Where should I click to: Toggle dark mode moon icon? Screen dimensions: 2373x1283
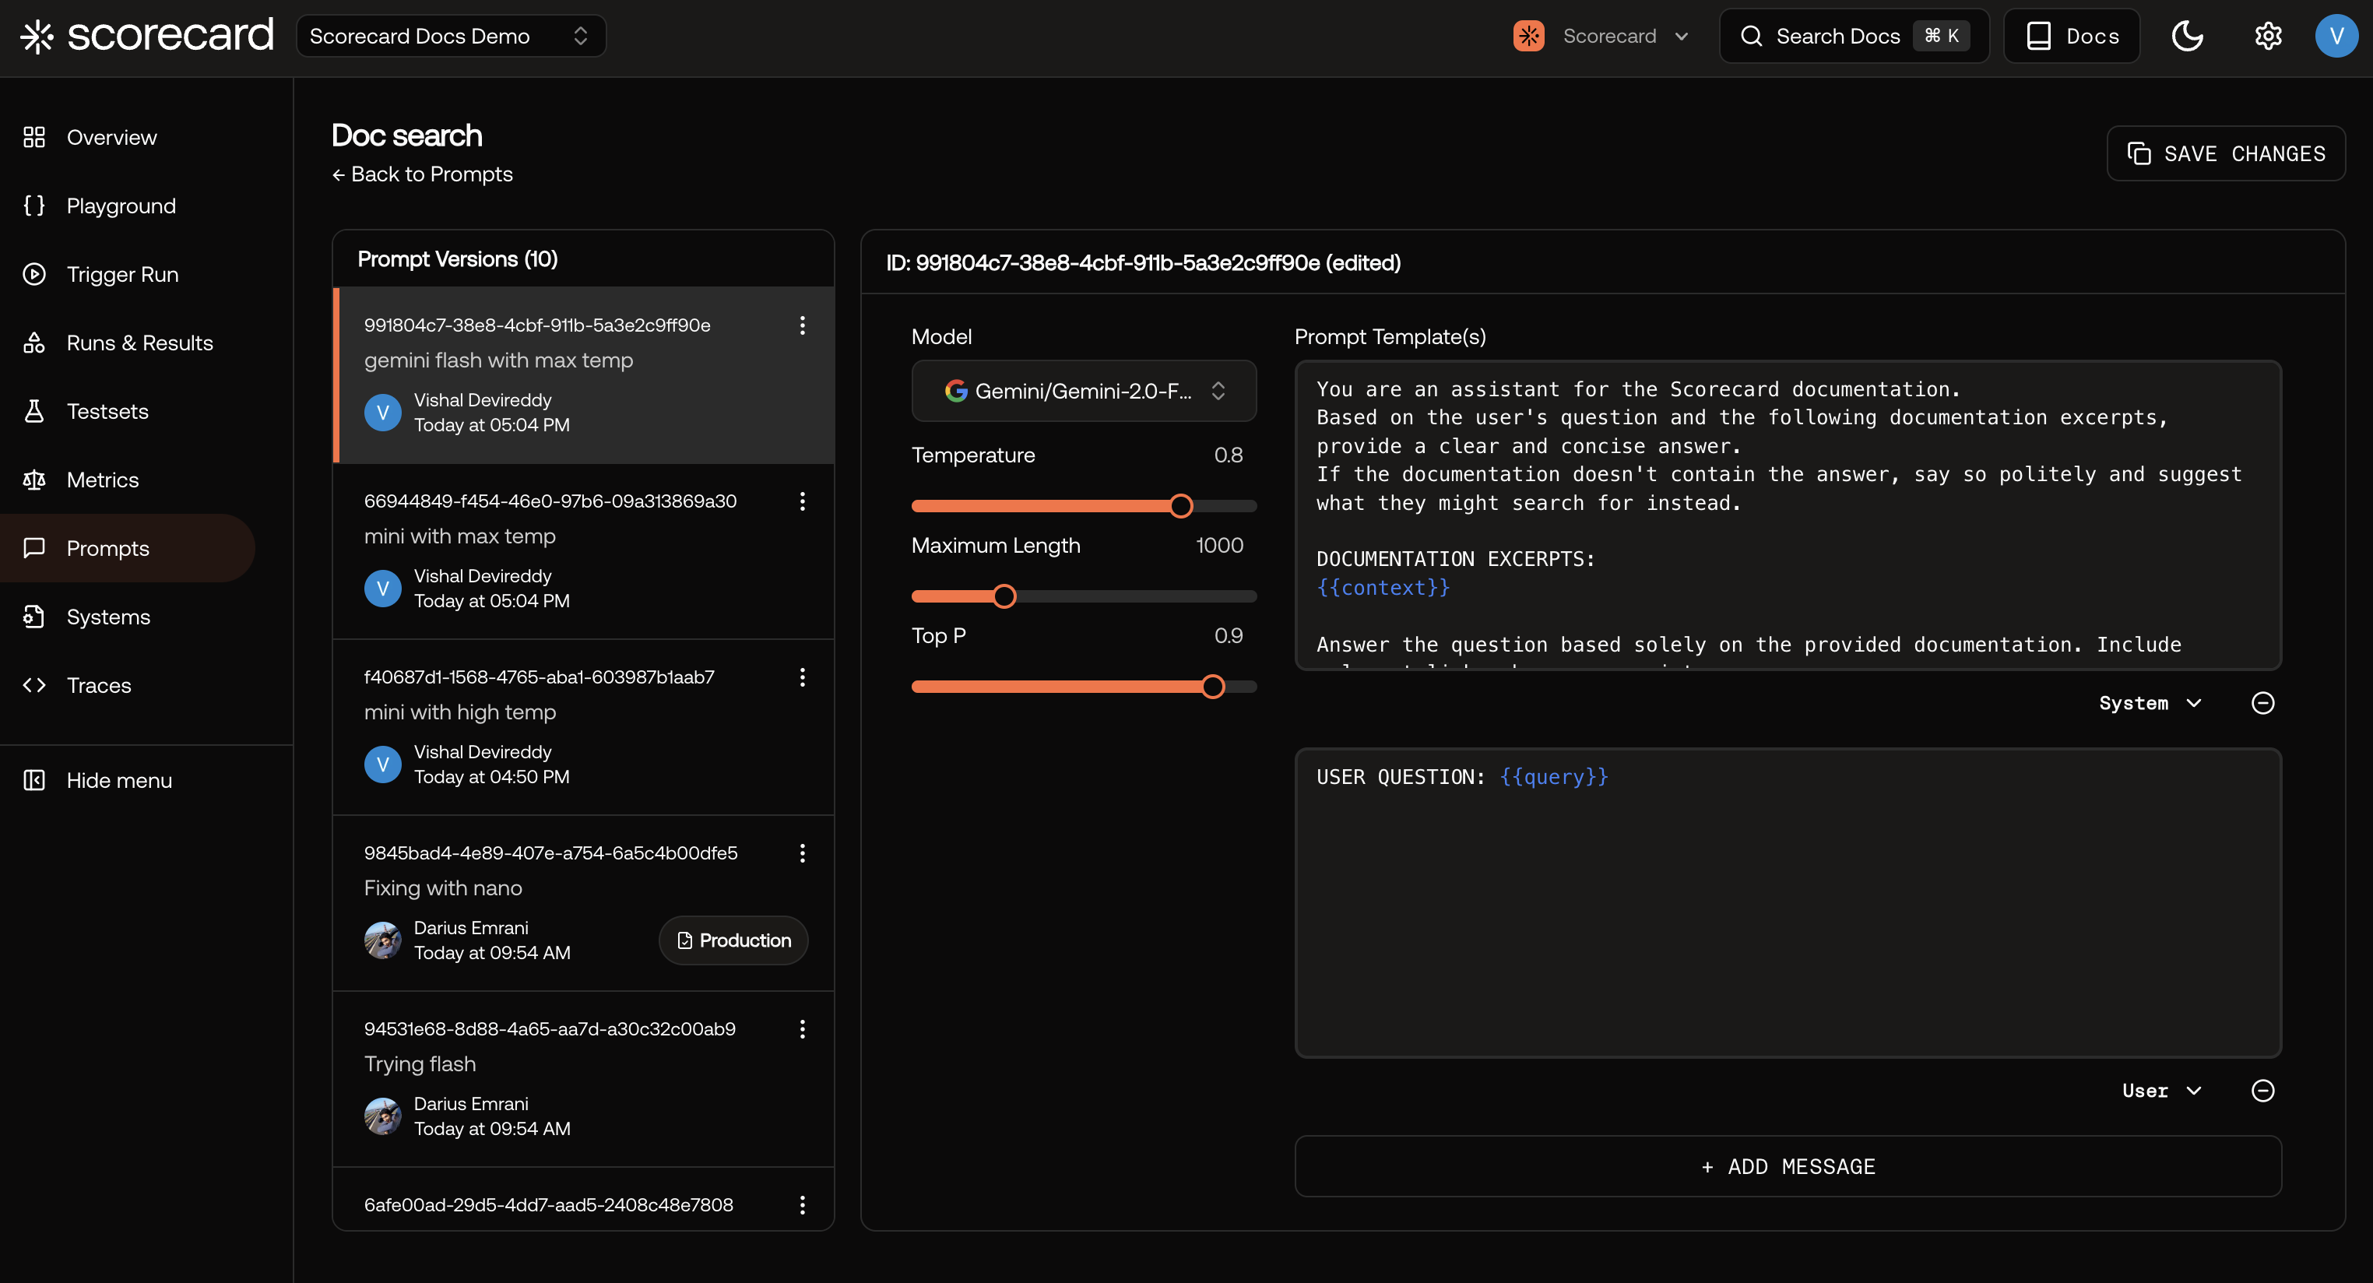[2187, 36]
